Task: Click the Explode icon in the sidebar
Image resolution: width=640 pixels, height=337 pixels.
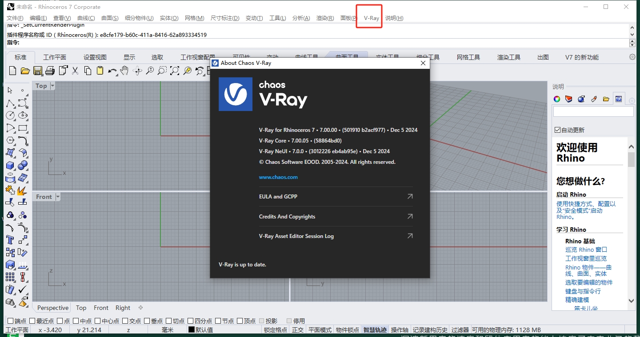Action: coord(23,190)
